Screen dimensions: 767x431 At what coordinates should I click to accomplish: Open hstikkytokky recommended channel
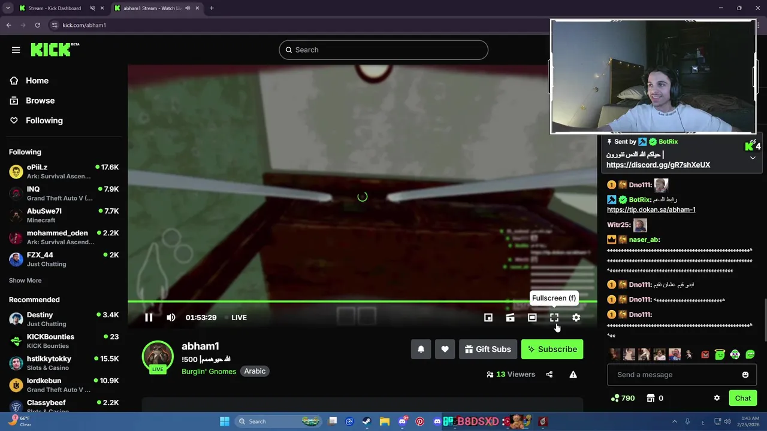click(64, 363)
